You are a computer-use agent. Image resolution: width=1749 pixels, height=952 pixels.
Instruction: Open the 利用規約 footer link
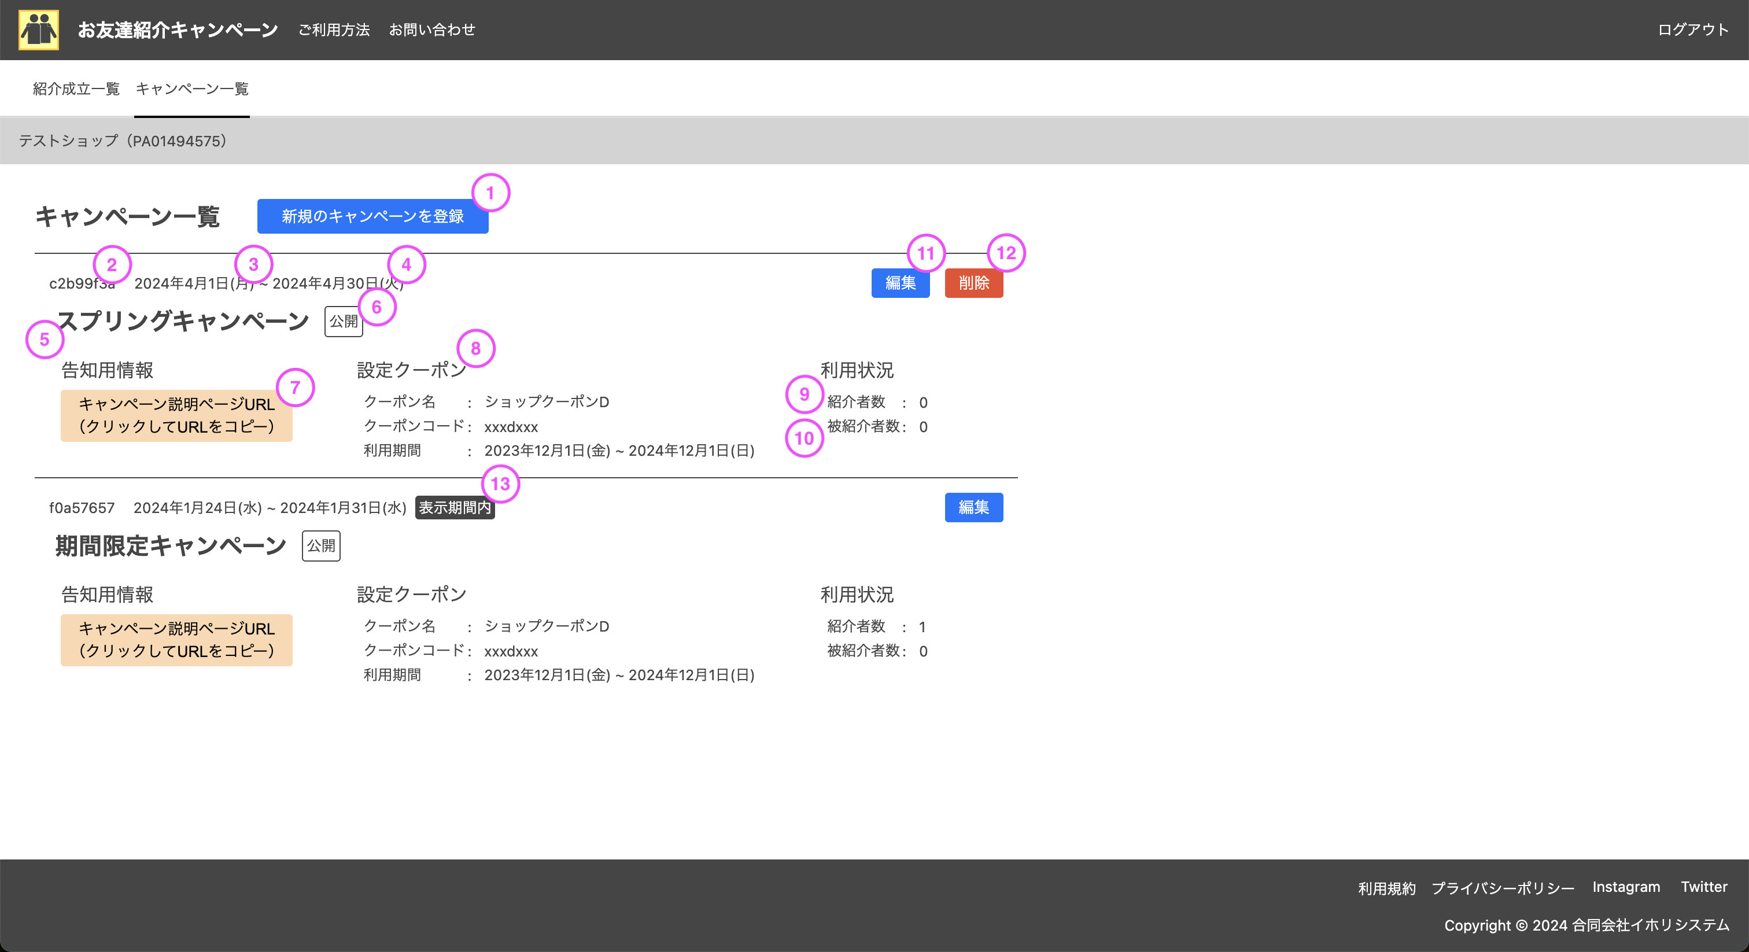(1386, 887)
